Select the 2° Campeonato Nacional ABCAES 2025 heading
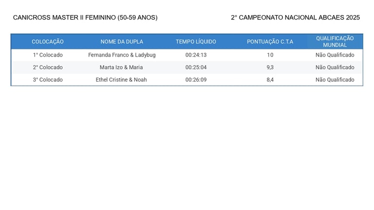The height and width of the screenshot is (210, 374). tap(295, 18)
